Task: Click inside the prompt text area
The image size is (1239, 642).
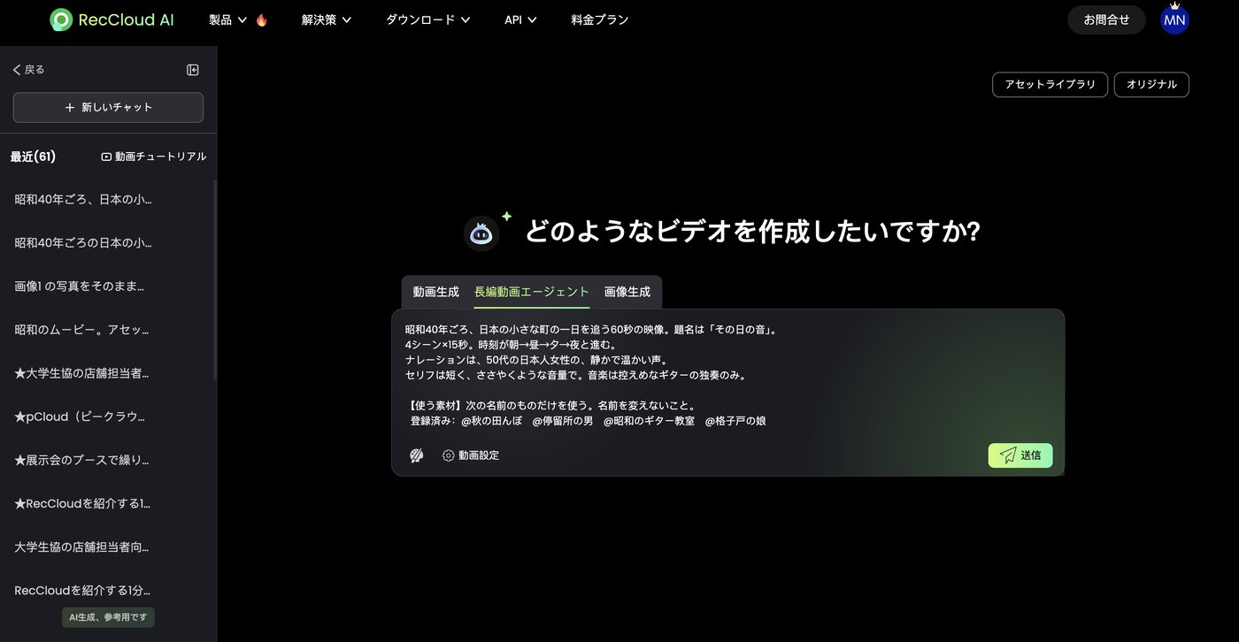Action: (727, 376)
